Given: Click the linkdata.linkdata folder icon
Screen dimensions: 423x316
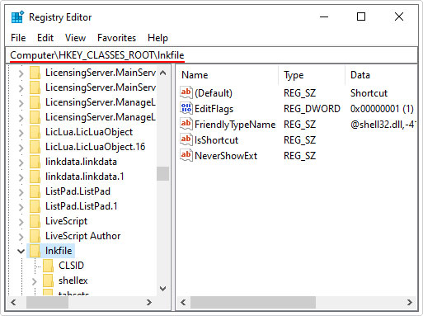Looking at the screenshot, I should 35,162.
